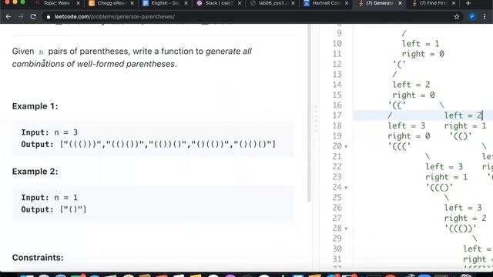Close the 'English - Go' tab

pyautogui.click(x=186, y=3)
